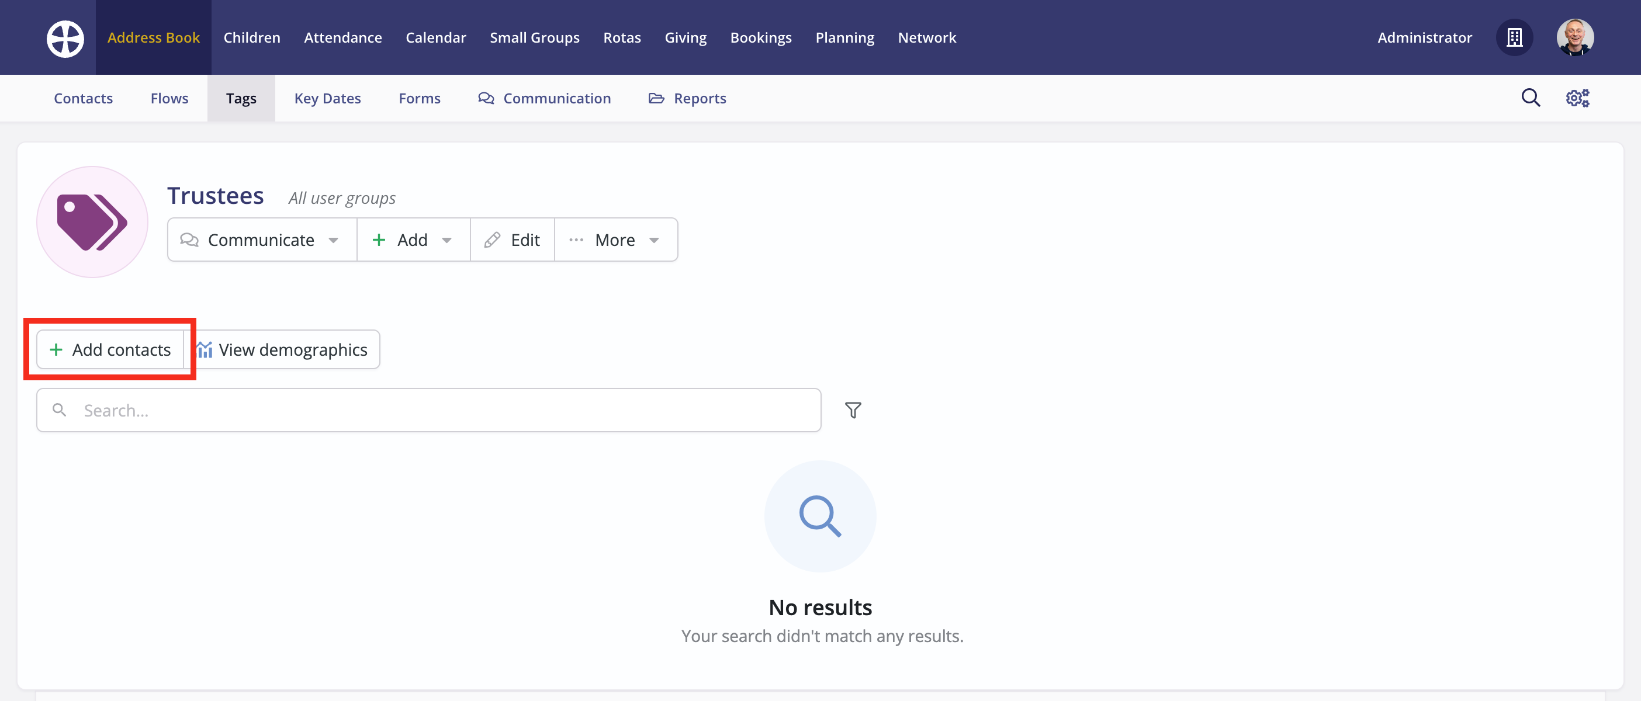
Task: Open the Add dropdown menu
Action: point(413,240)
